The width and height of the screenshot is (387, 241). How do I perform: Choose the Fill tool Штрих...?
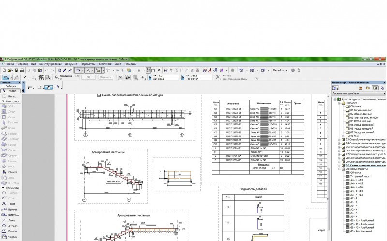click(10, 215)
